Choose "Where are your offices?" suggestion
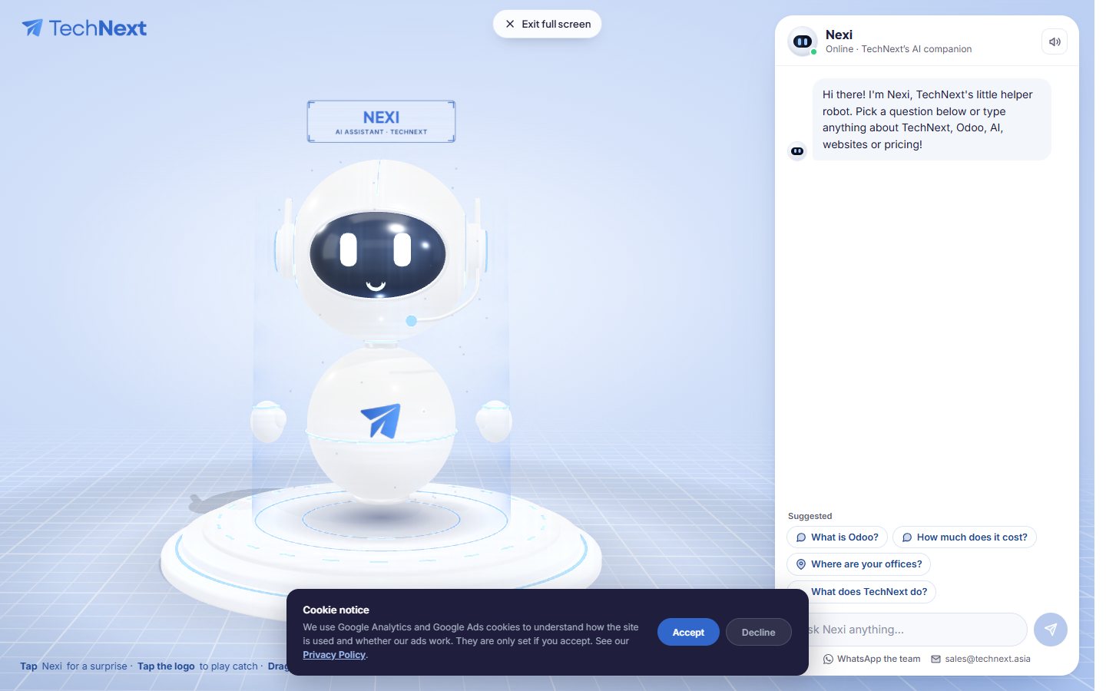 pos(859,564)
